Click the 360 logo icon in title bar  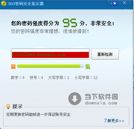[x=4, y=3]
